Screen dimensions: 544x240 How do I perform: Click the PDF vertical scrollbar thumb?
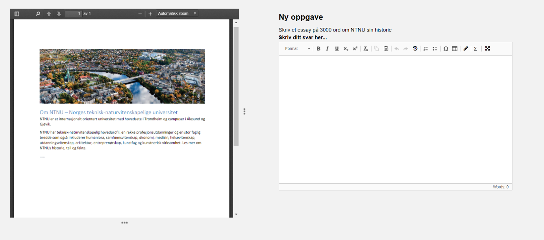(236, 86)
